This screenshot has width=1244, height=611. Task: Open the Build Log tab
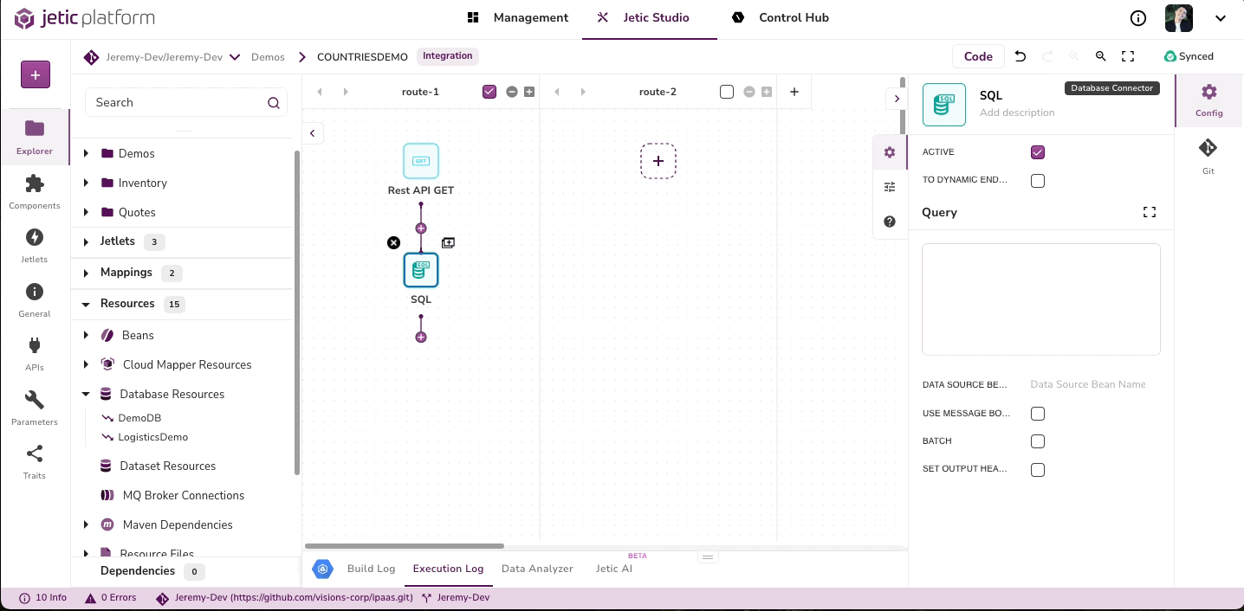coord(371,569)
